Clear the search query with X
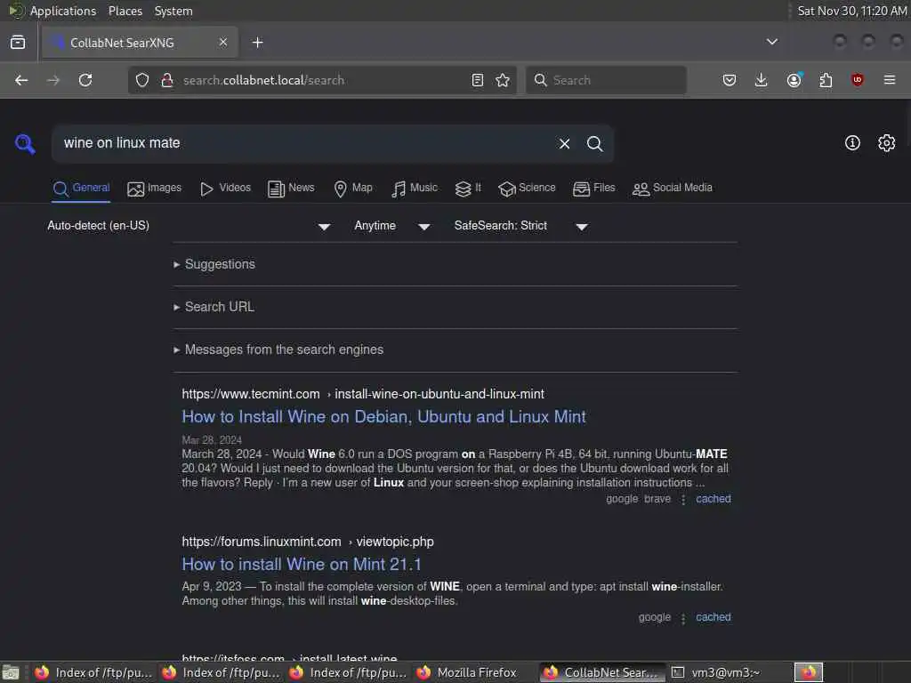This screenshot has height=683, width=911. click(x=564, y=143)
